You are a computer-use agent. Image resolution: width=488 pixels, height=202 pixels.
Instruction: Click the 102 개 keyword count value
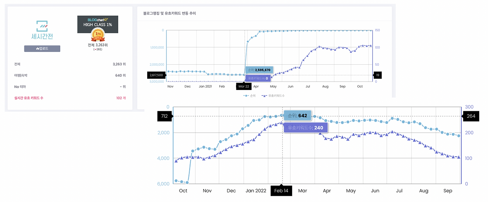pyautogui.click(x=121, y=98)
